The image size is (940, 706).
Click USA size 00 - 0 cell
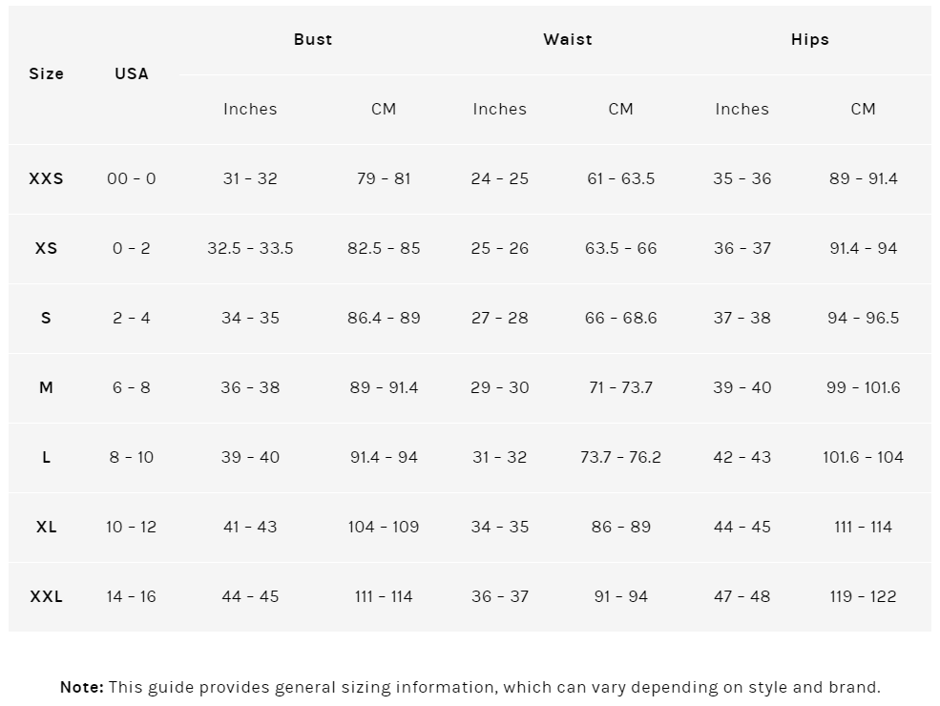pos(132,178)
